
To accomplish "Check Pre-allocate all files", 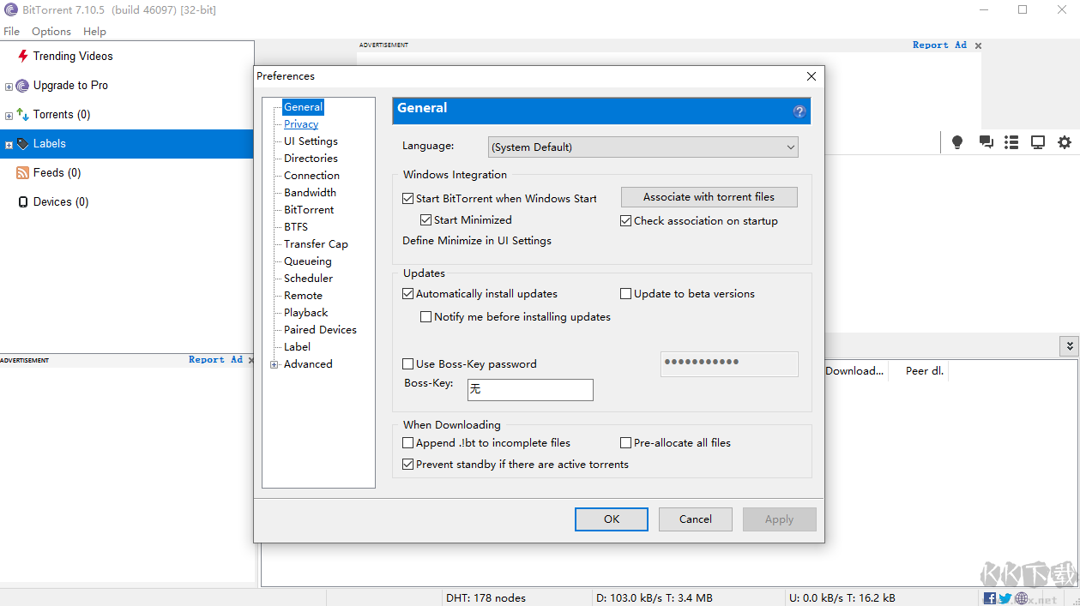I will [625, 442].
